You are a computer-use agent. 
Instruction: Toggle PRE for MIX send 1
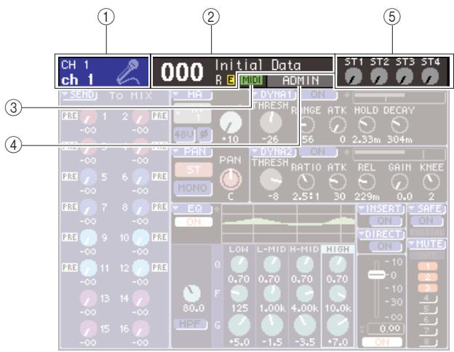click(70, 116)
